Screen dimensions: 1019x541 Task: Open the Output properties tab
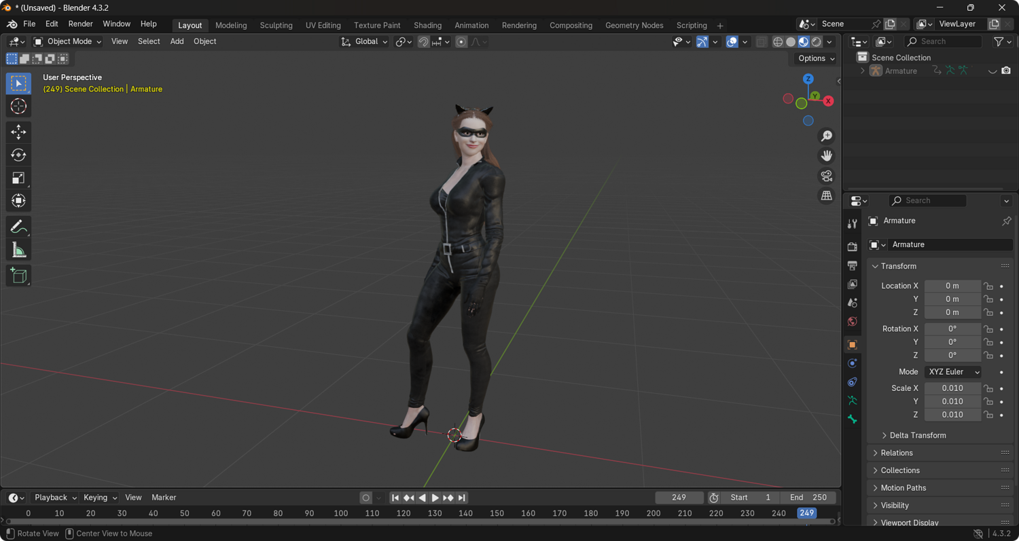pyautogui.click(x=853, y=265)
